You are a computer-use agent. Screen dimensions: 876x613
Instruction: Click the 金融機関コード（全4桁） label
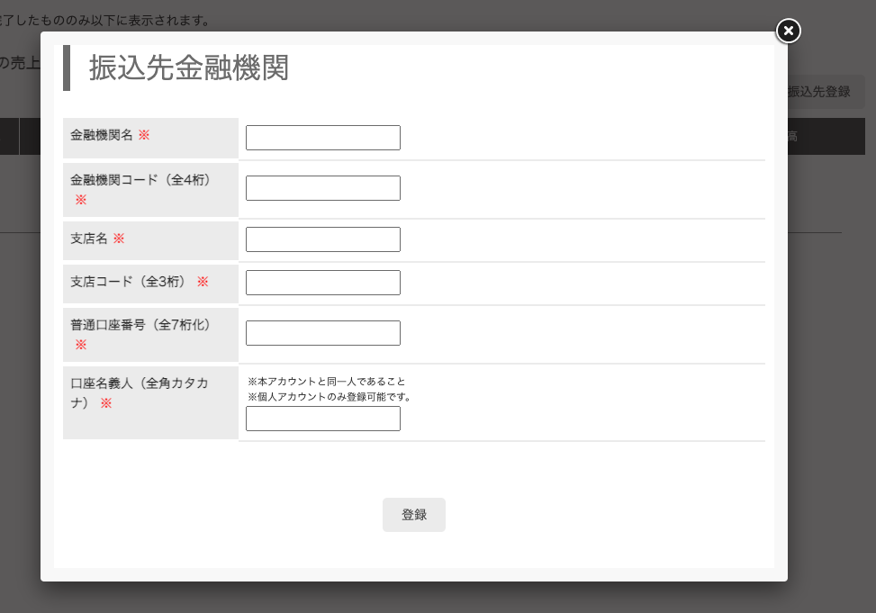click(142, 180)
